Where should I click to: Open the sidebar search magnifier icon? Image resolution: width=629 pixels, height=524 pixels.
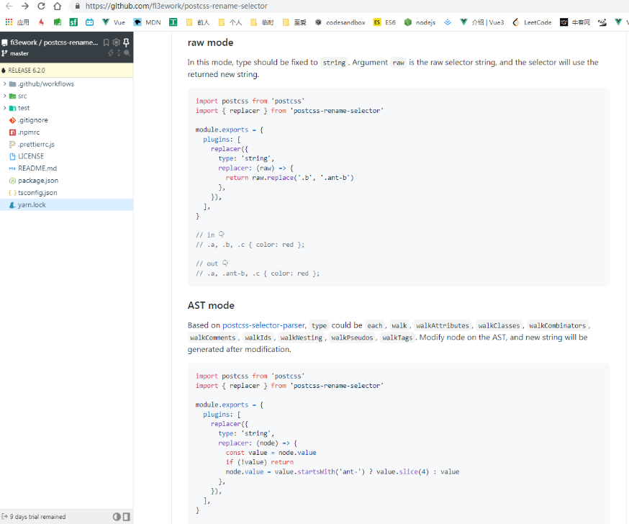point(127,53)
